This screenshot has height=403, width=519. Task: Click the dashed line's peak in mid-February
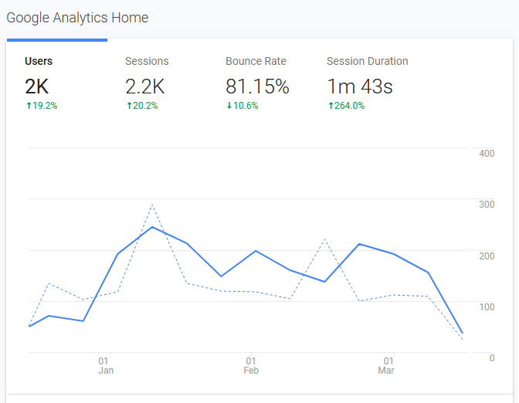point(324,239)
